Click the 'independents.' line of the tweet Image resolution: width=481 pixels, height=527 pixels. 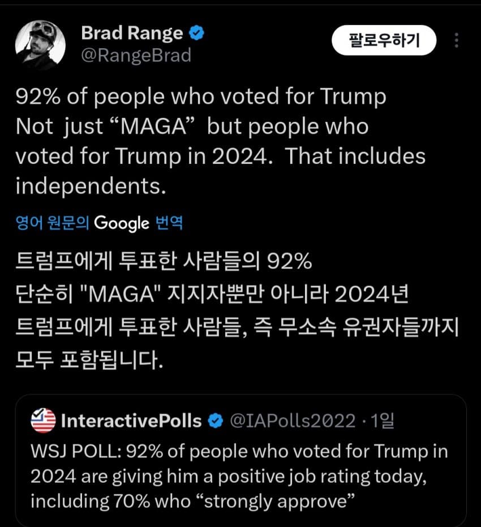point(91,186)
